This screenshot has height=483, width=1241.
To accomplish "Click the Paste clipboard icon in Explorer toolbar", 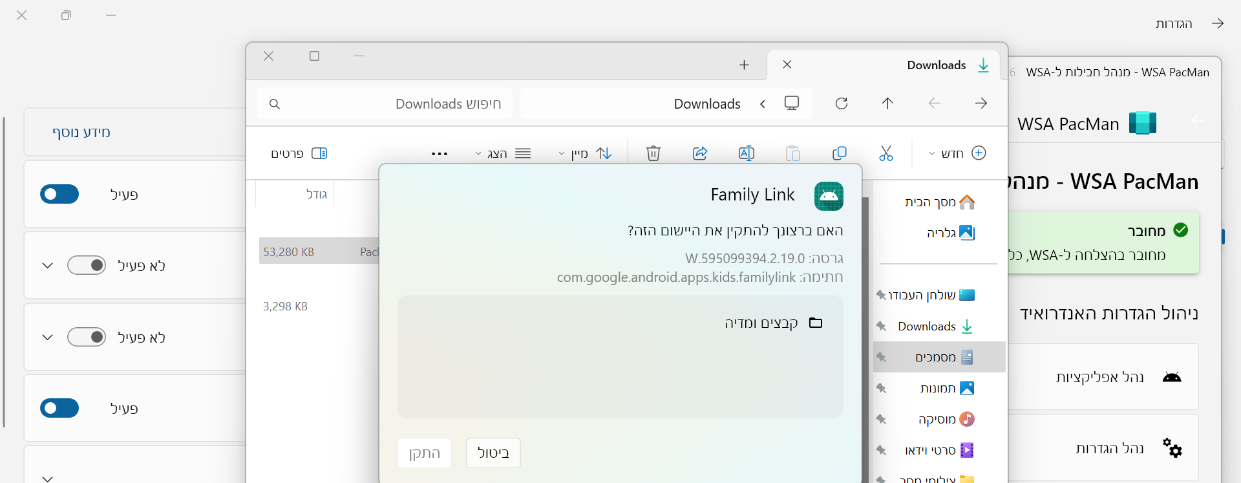I will [793, 153].
